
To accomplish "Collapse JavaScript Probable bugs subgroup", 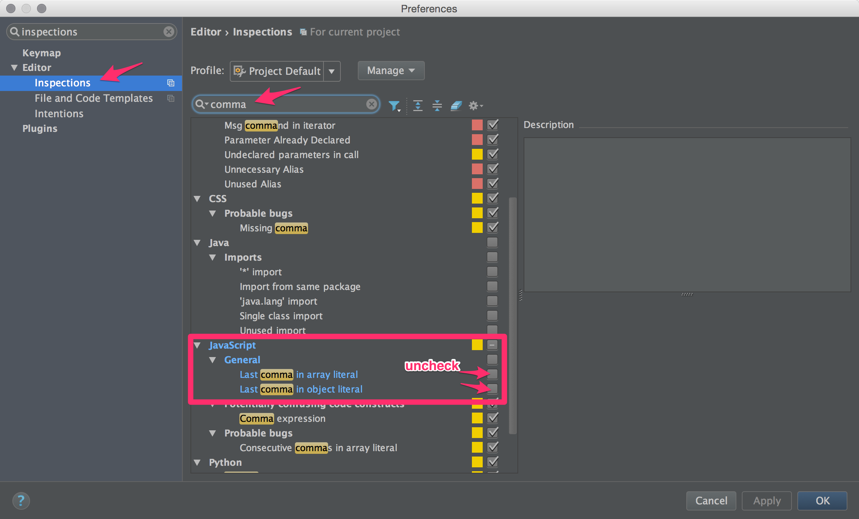I will point(212,433).
